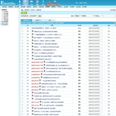Open the first-row article title by admin
The height and width of the screenshot is (116, 116).
click(44, 28)
